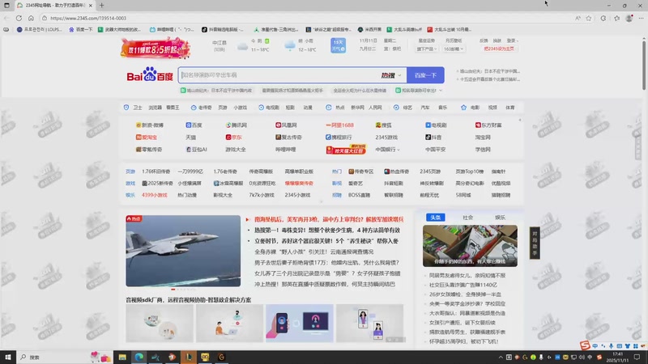Click the Sogou input method S icon

coord(585,345)
